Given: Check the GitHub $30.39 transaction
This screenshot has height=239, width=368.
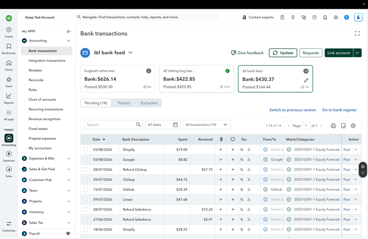Looking at the screenshot, I should 86,190.
